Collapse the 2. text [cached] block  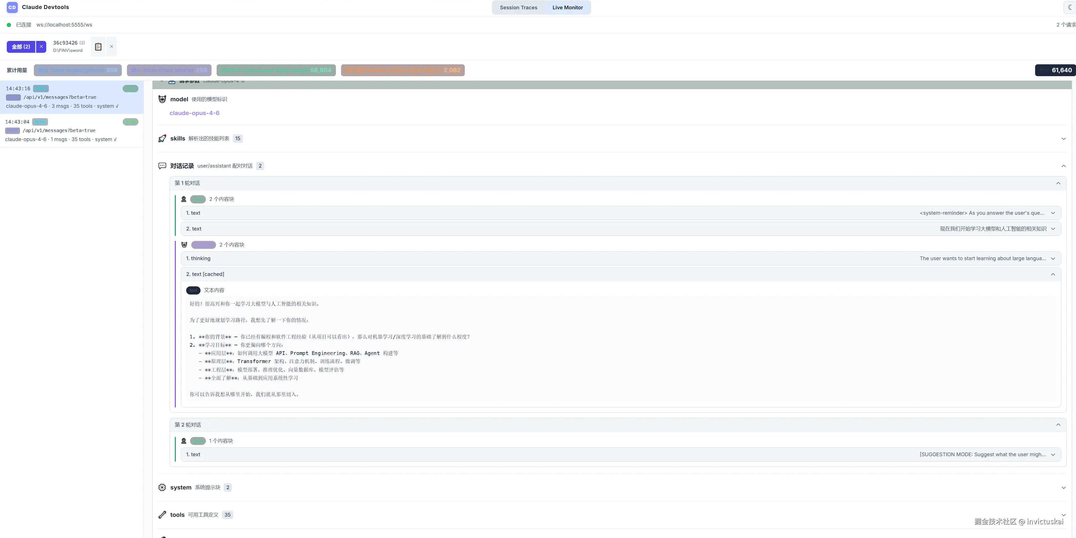tap(1053, 275)
